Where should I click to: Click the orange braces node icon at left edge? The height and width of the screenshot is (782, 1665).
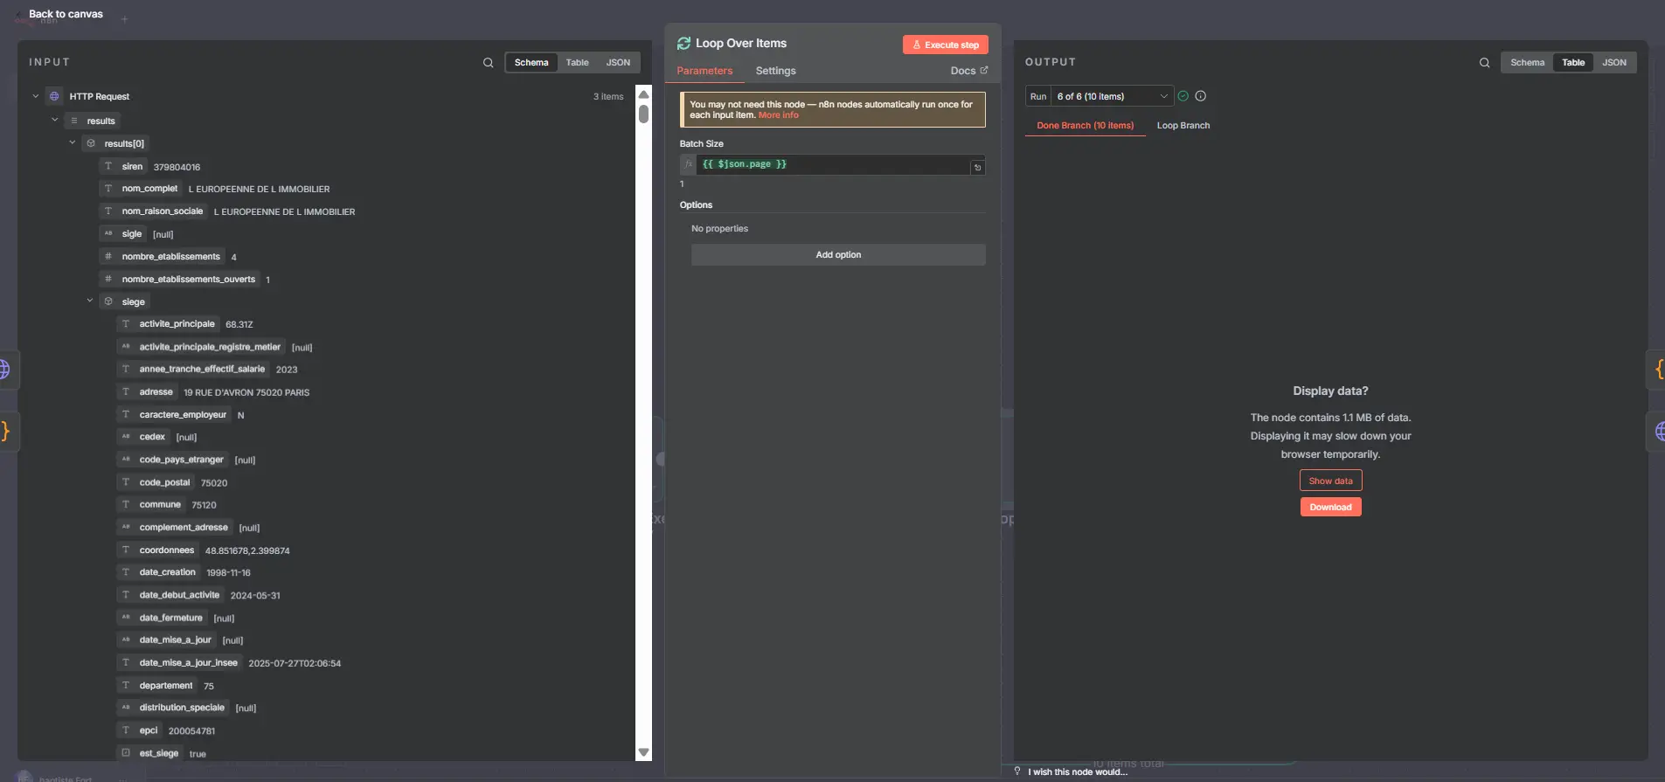5,431
